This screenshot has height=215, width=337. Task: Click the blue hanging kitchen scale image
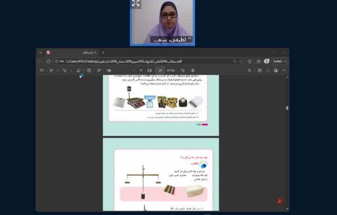149,101
